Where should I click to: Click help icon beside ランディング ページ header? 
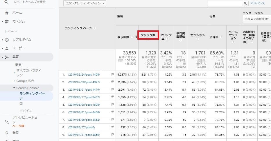point(94,28)
